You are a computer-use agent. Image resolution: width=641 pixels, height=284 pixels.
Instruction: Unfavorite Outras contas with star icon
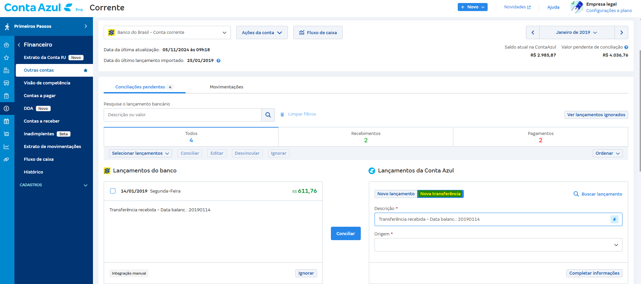coord(86,70)
